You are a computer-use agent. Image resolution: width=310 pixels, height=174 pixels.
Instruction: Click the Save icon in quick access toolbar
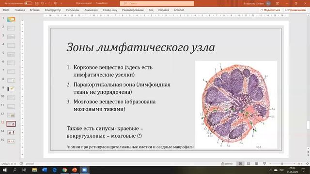click(x=37, y=3)
